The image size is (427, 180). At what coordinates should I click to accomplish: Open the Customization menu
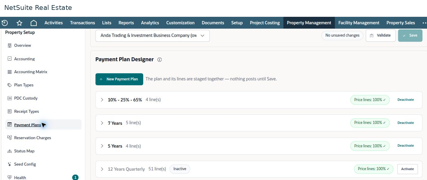click(180, 23)
